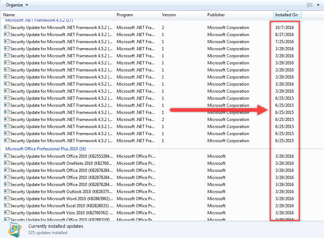Collapse the Microsoft .NET Framework 4.5.2 group
The height and width of the screenshot is (238, 324).
39,21
